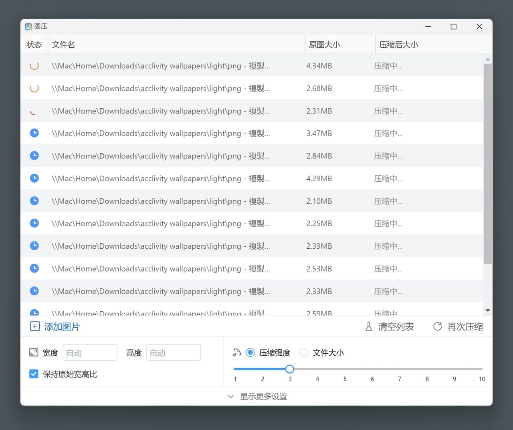The width and height of the screenshot is (513, 430).
Task: Click the 高度 height input field
Action: 174,353
